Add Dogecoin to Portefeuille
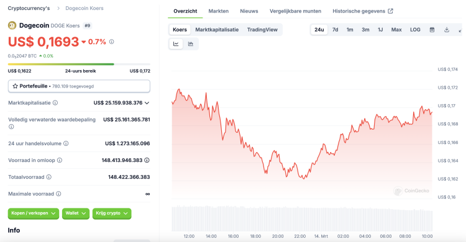Screen dimensions: 466x242 (79, 86)
